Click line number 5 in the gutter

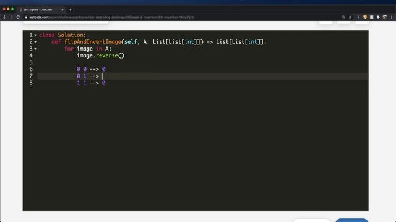pyautogui.click(x=31, y=62)
